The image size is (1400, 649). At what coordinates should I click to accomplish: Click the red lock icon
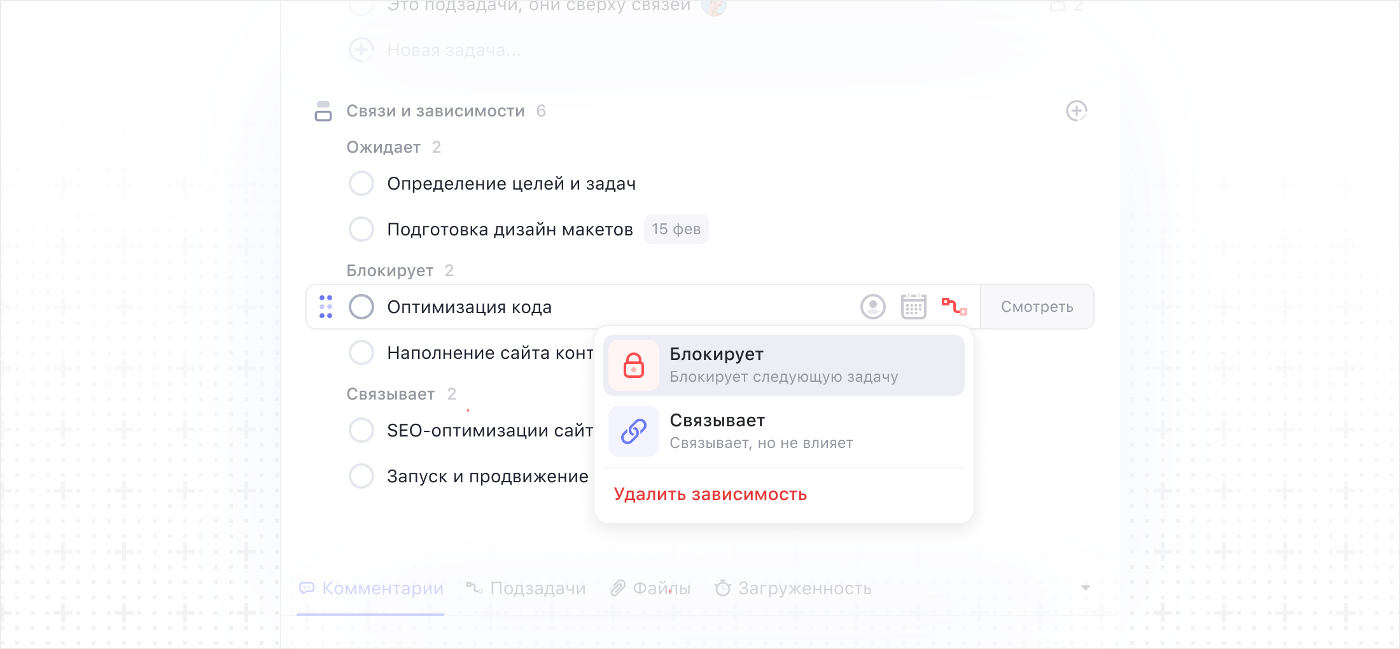[633, 365]
